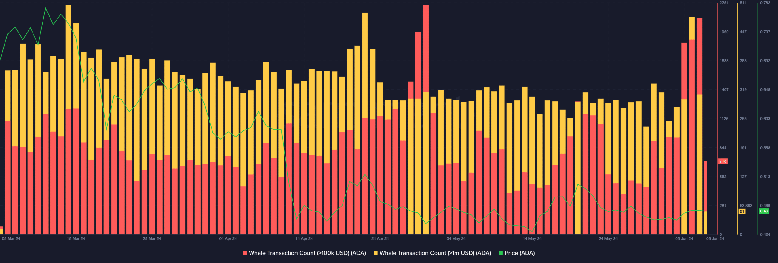Click the 844 axis tick label

point(723,148)
